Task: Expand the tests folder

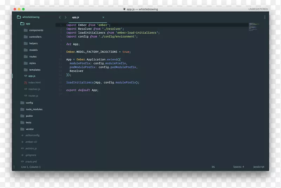Action: tap(26, 123)
